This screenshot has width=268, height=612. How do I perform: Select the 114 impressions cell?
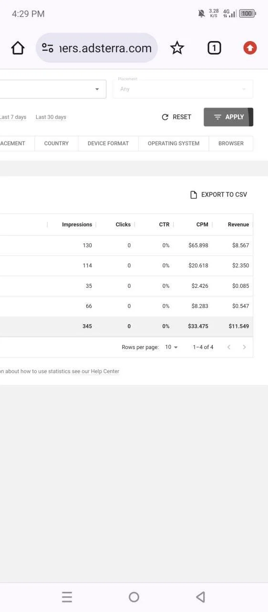click(x=87, y=265)
